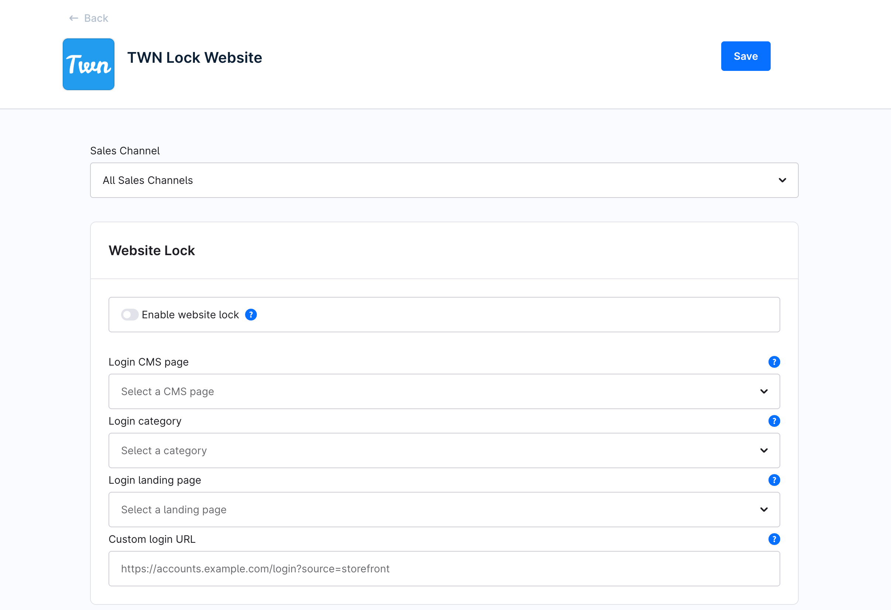This screenshot has height=610, width=891.
Task: Click the Login landing page label
Action: click(x=155, y=480)
